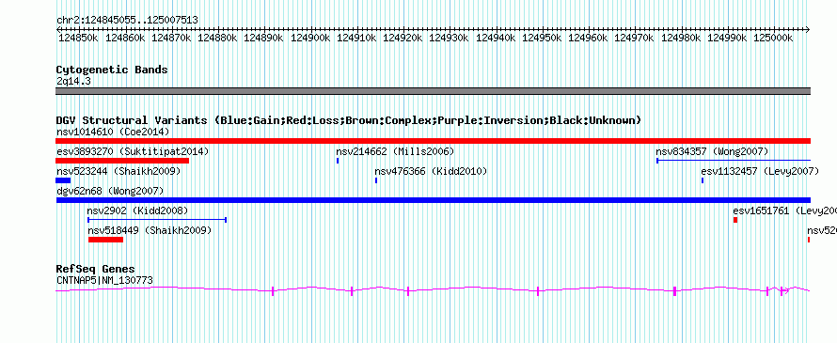Viewport: 837px width, 343px height.
Task: Click the nsv214662 (Mills2006) blue marker
Action: point(338,161)
